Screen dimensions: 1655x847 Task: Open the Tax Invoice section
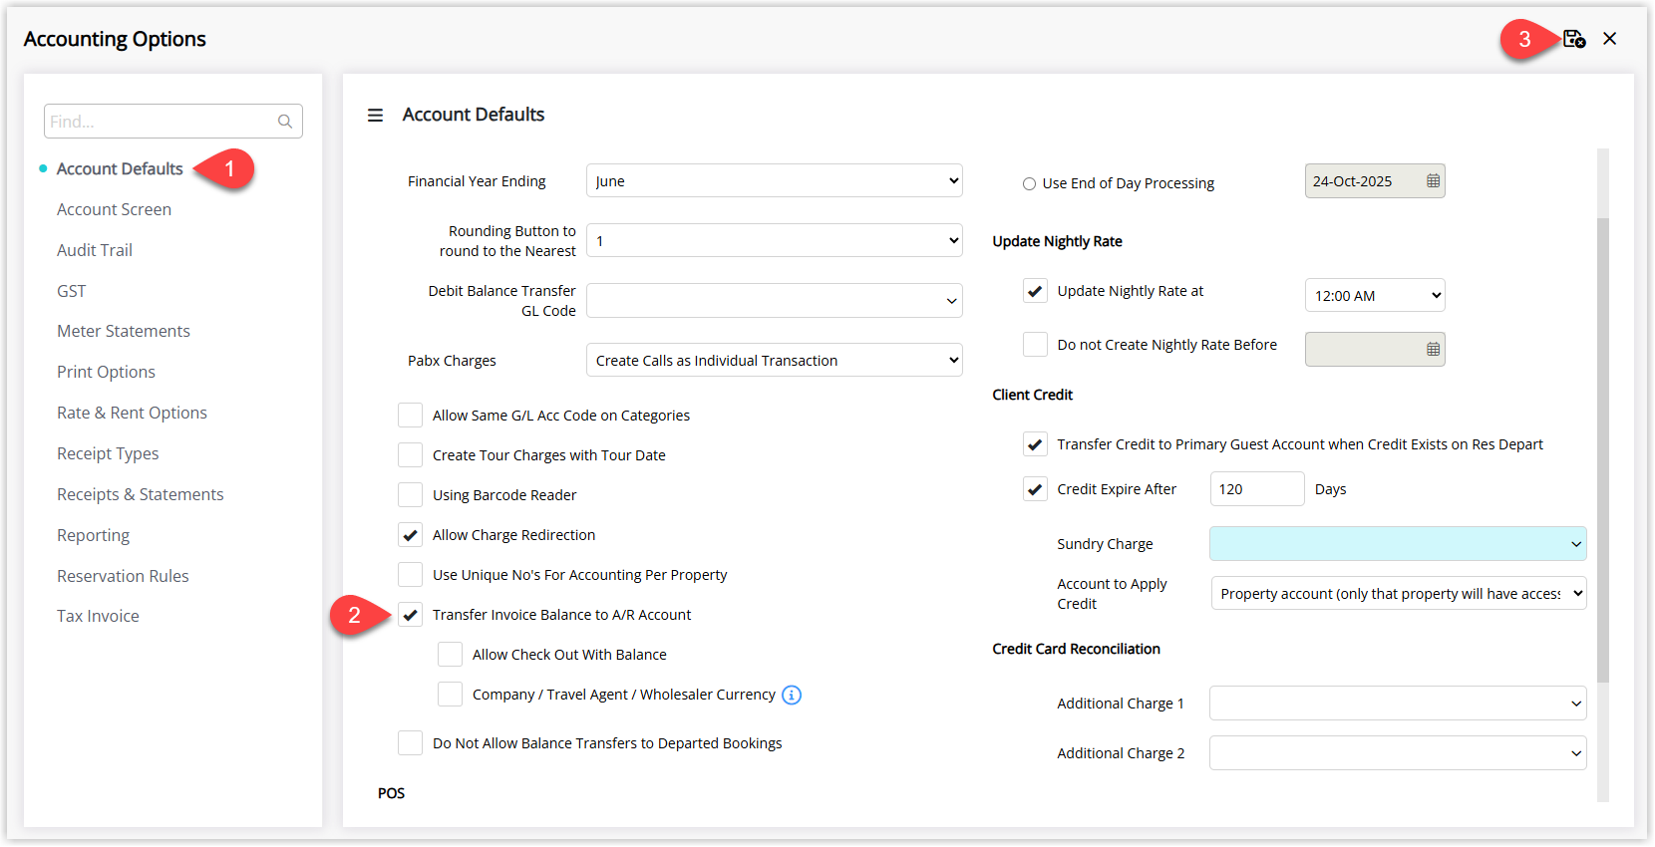(x=98, y=616)
